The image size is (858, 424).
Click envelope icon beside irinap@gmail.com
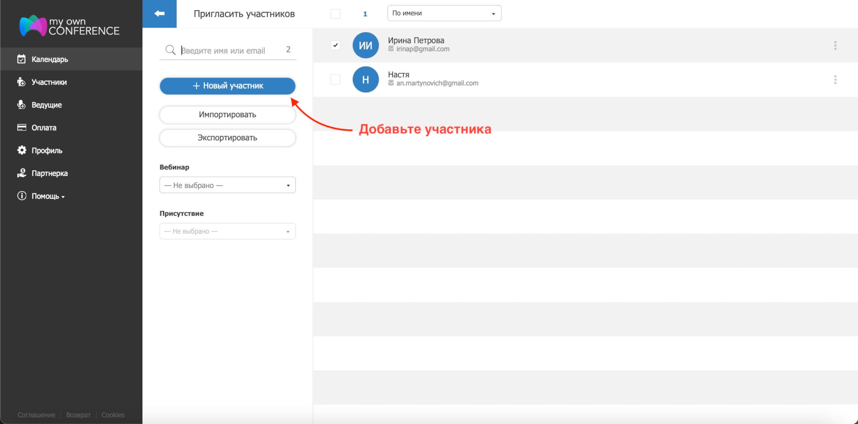tap(391, 49)
